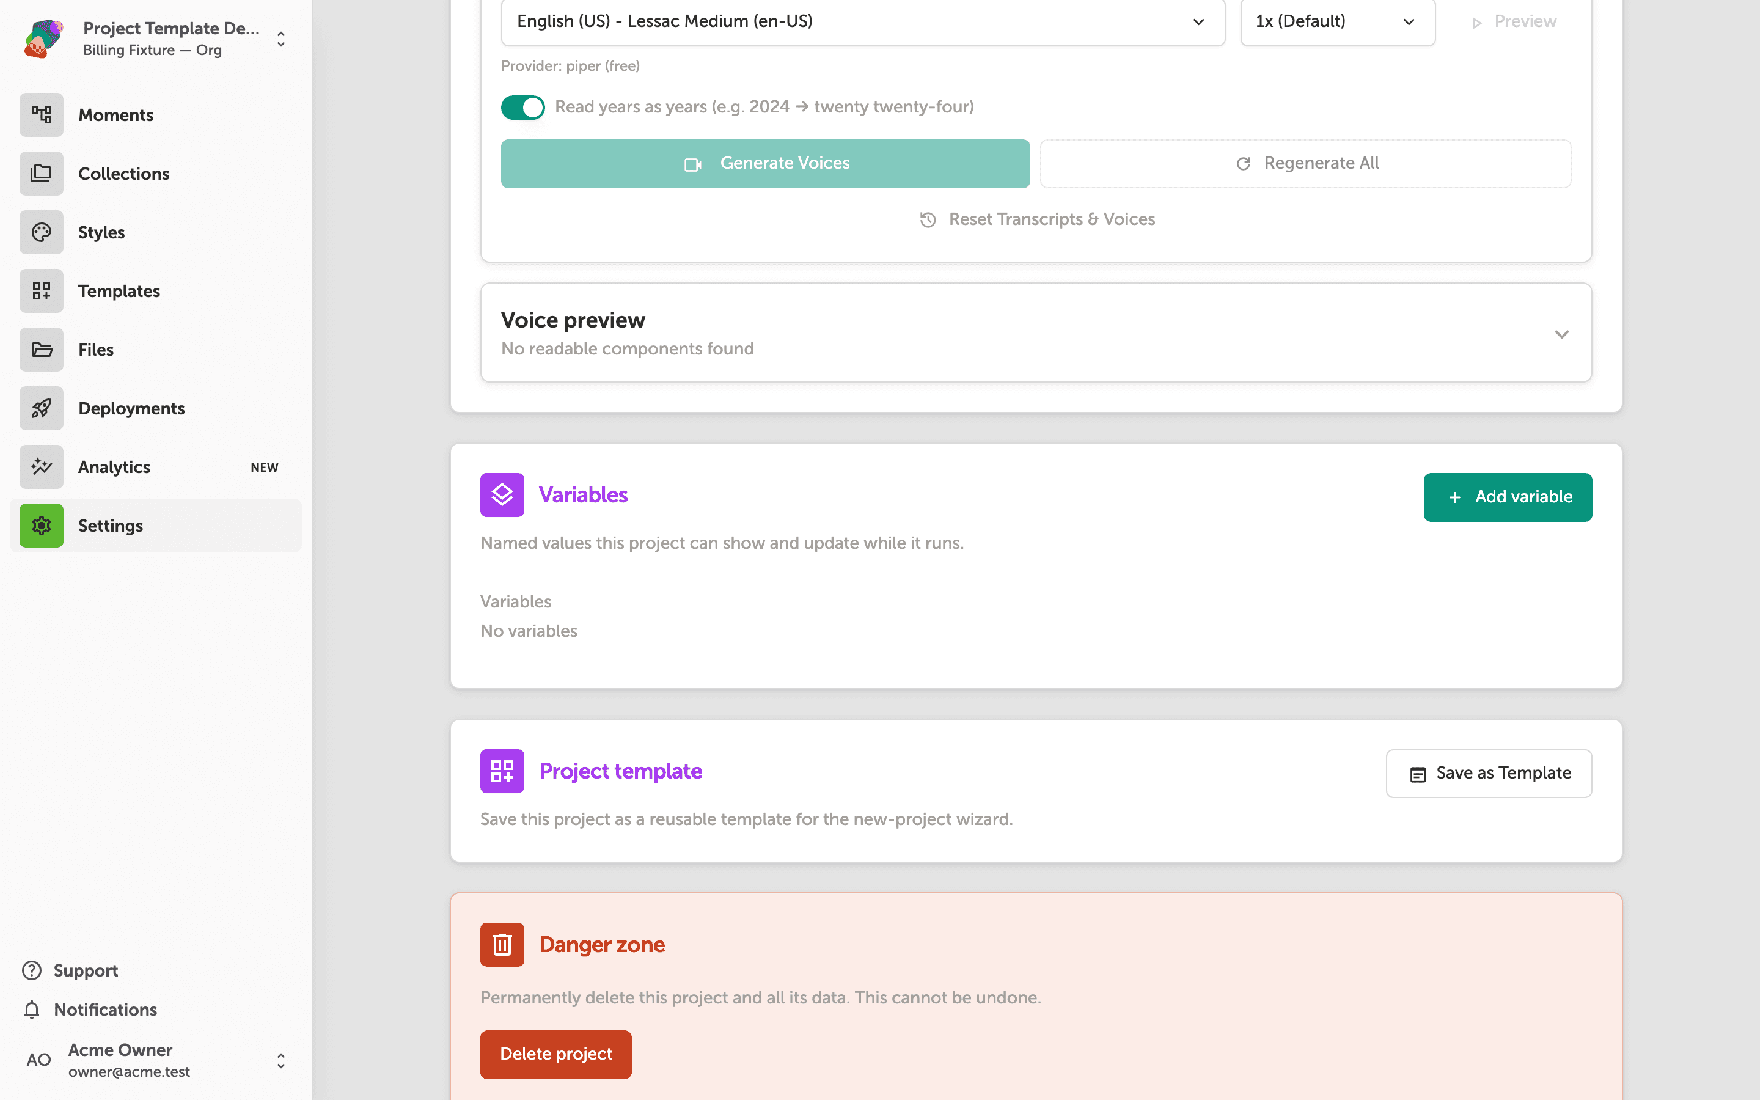Image resolution: width=1760 pixels, height=1100 pixels.
Task: Click the Project template heading
Action: coord(620,771)
